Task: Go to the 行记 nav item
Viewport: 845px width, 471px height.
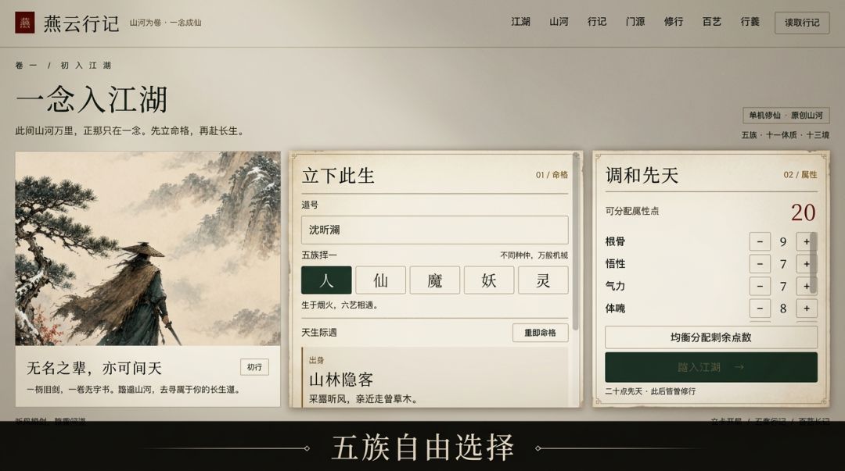Action: [597, 22]
